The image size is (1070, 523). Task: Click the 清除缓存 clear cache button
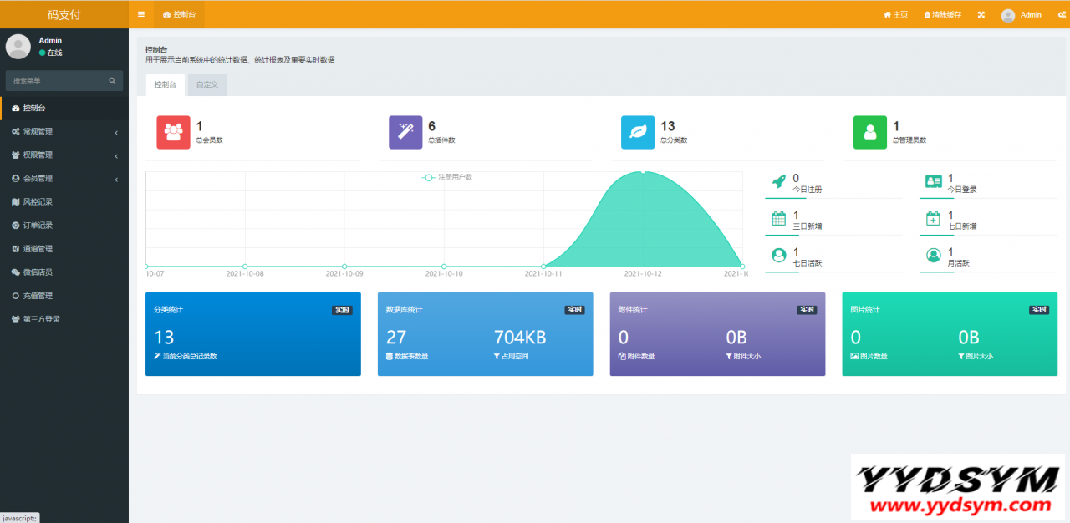(942, 15)
